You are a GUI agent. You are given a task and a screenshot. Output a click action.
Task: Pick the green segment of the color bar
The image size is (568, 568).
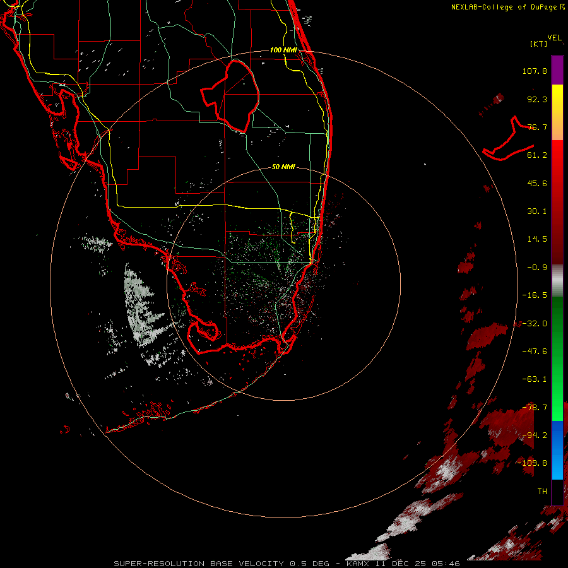tap(557, 358)
